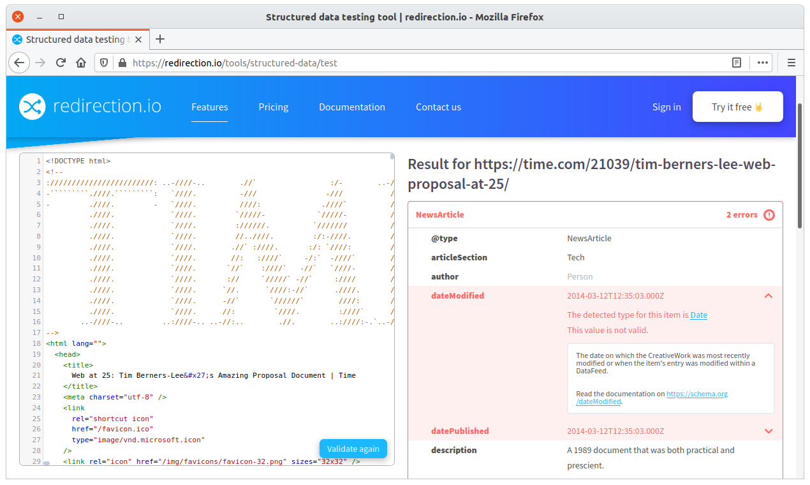Screen dimensions: 810x485
Task: Click the 2 errors label
Action: tap(742, 215)
